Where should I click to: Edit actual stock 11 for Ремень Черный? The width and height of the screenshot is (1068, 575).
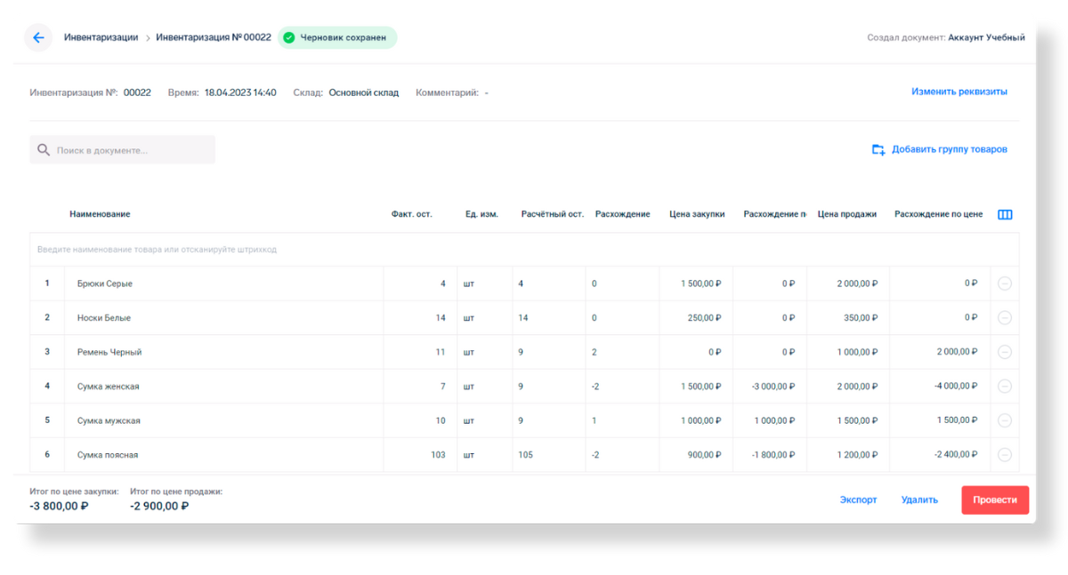pos(420,352)
